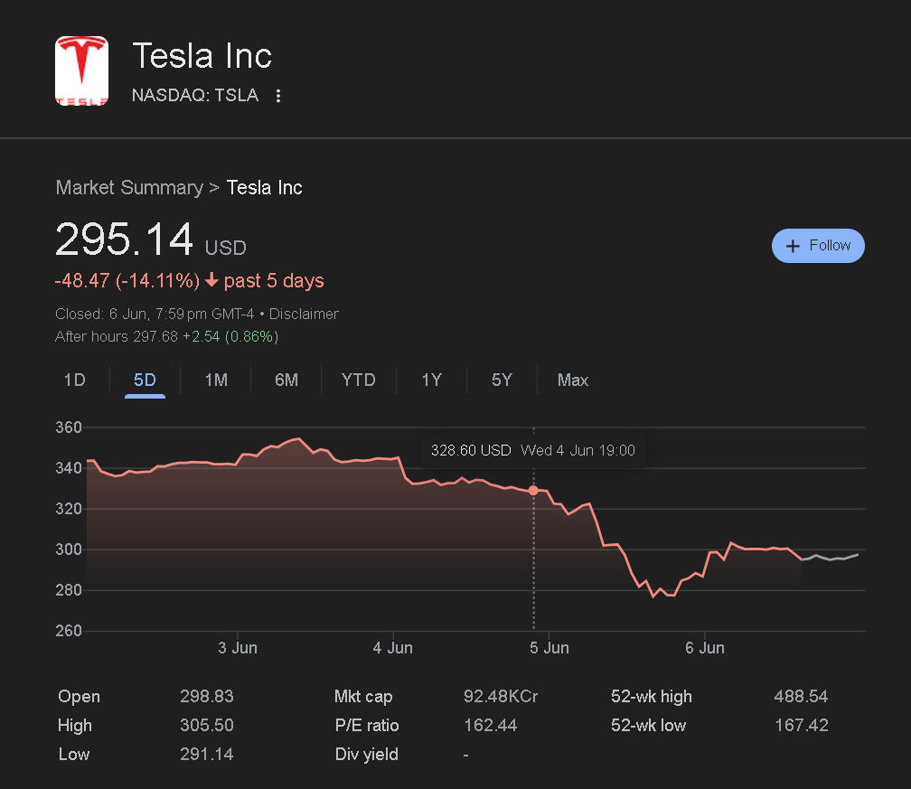
Task: Select the 5D chart range tab
Action: coord(145,380)
